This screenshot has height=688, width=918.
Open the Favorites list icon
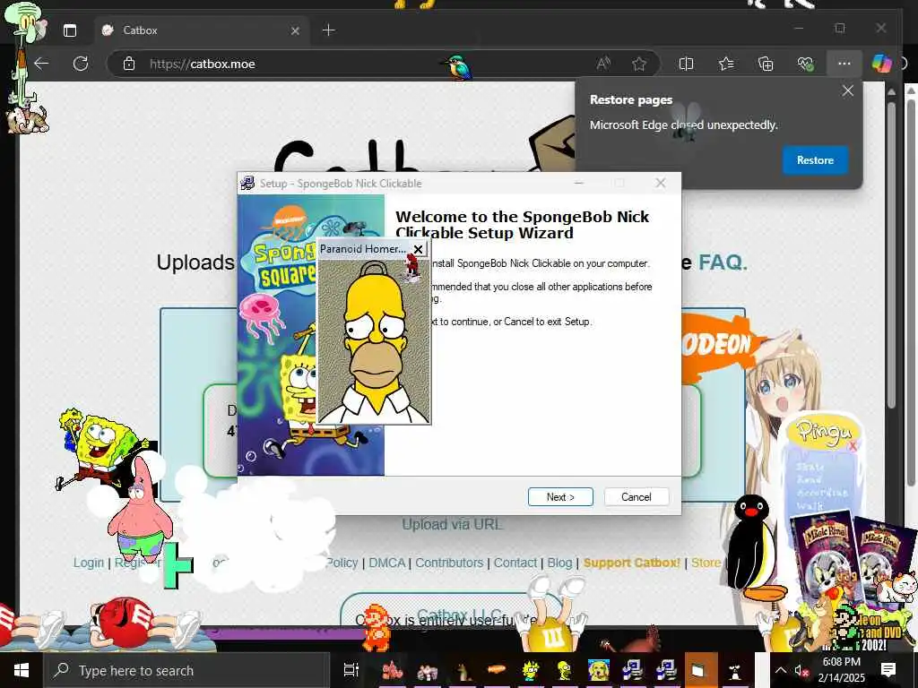click(726, 64)
